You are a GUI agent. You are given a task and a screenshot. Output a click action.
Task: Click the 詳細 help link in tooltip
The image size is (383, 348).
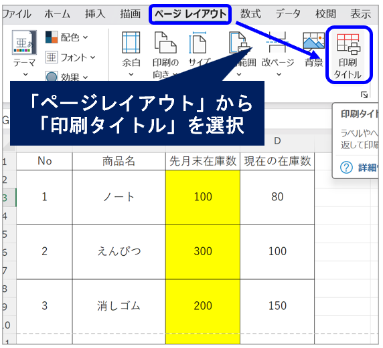368,168
